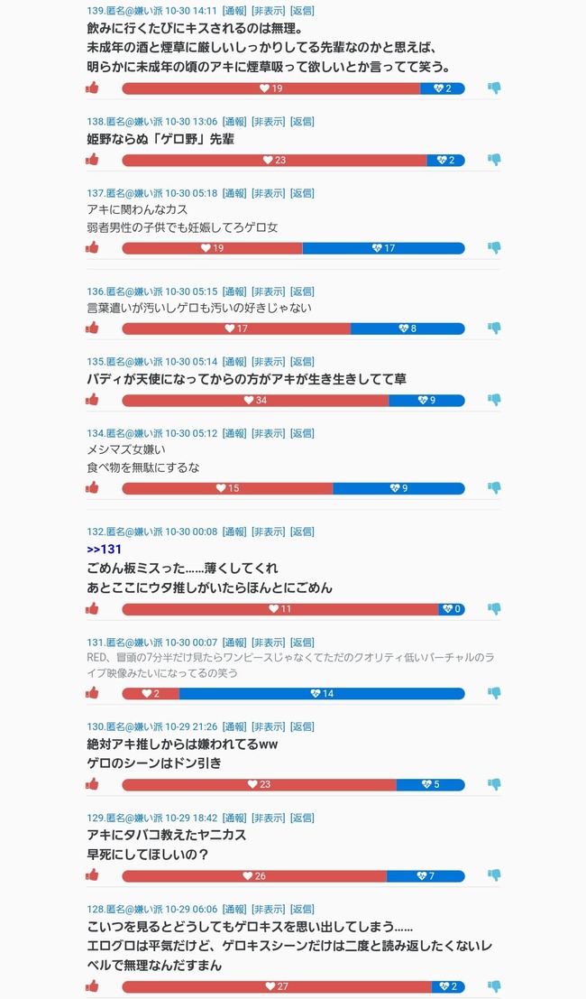This screenshot has height=999, width=586.
Task: Click thumbs-down icon on comment 128
Action: (x=494, y=986)
